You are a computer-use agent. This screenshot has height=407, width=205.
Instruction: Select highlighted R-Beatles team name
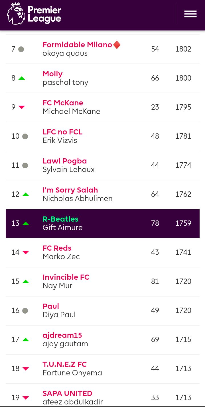[x=60, y=219]
